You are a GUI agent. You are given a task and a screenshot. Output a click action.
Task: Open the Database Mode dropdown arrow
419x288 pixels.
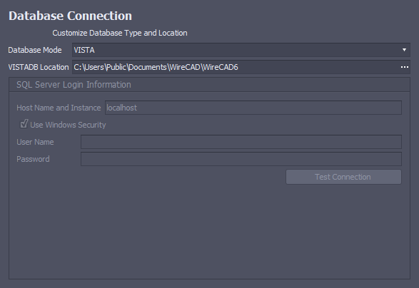click(x=404, y=50)
